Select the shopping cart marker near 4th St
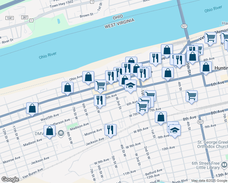The width and height of the screenshot is (228, 183). [x=191, y=96]
